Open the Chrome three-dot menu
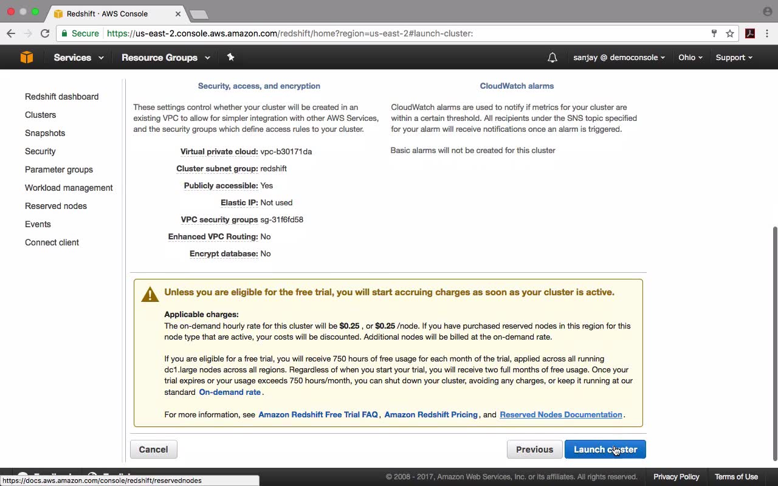Viewport: 778px width, 486px height. pos(767,33)
